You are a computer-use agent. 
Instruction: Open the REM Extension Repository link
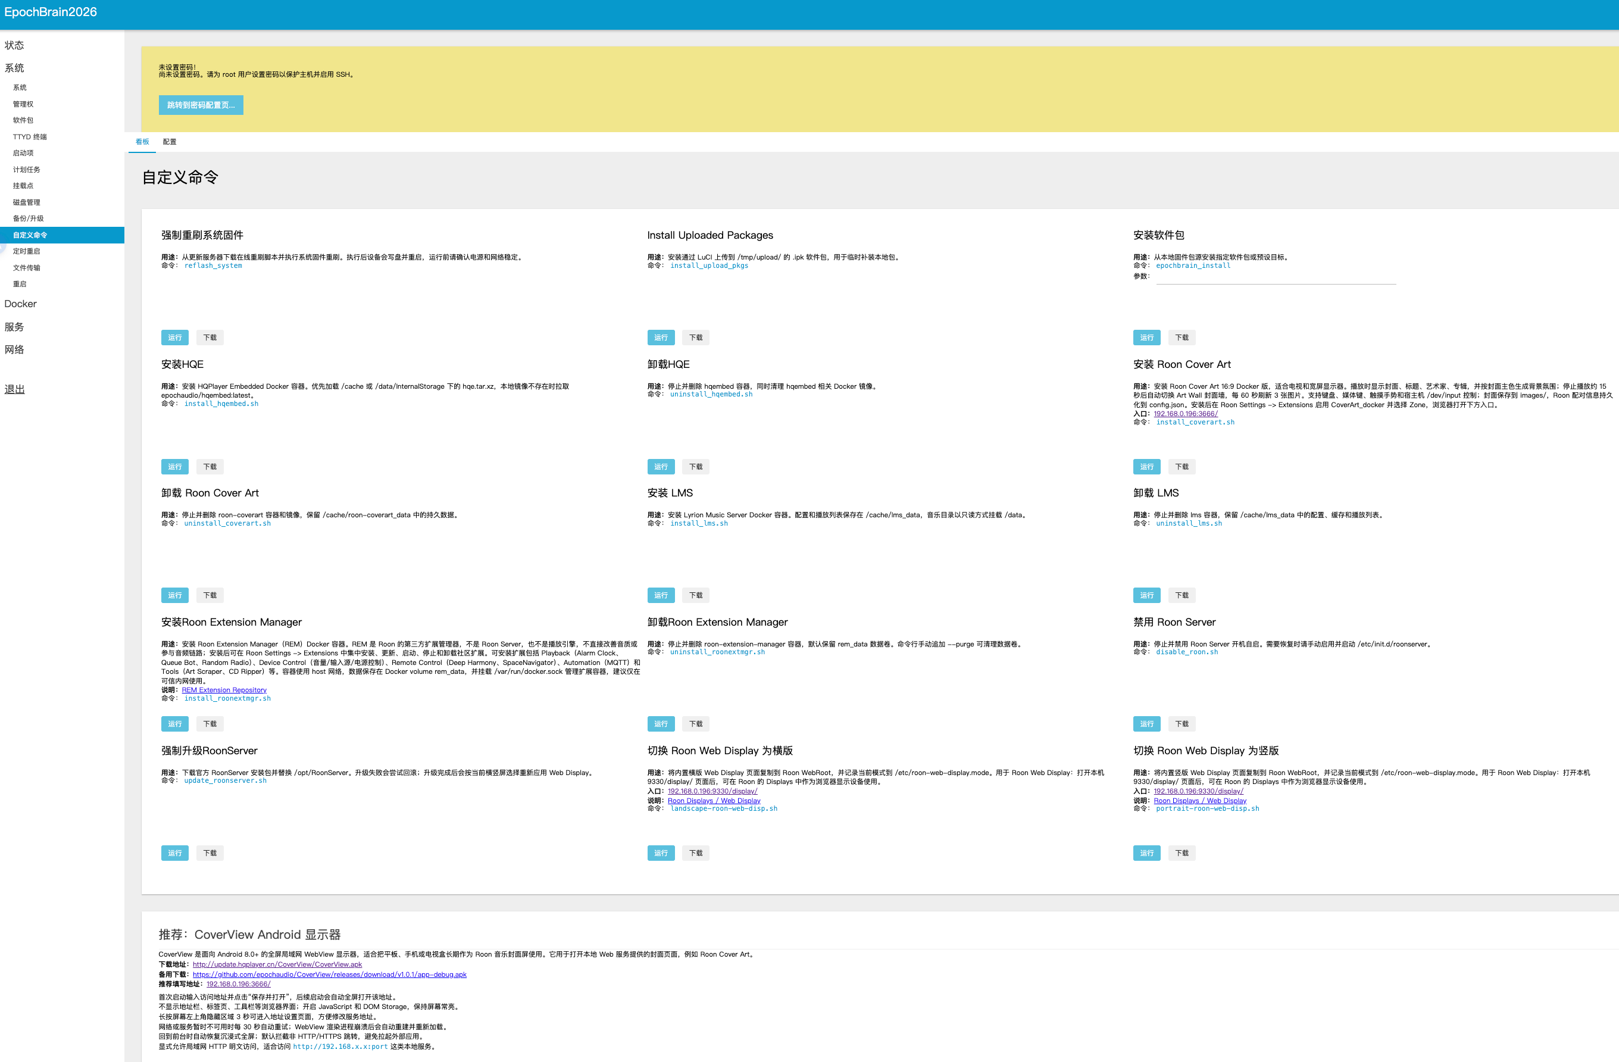point(224,690)
